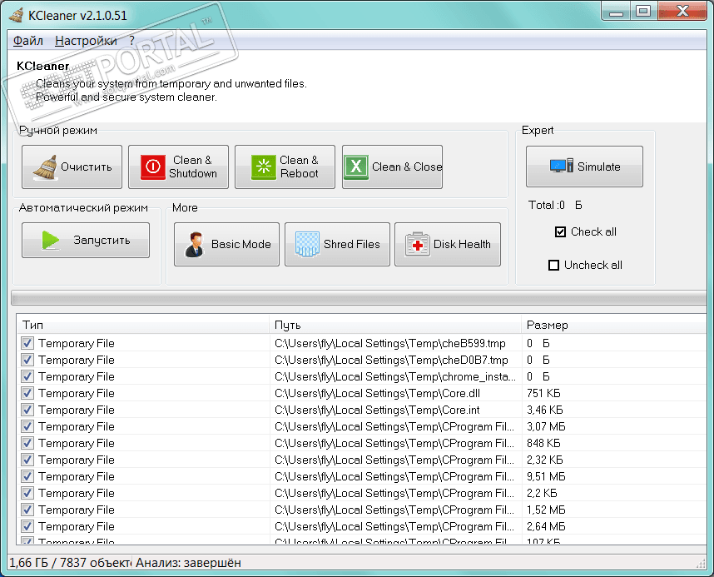Click the Shred Files button label
This screenshot has height=577, width=714.
pyautogui.click(x=351, y=244)
